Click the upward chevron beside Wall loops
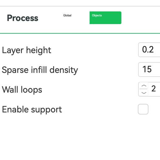 click(144, 86)
